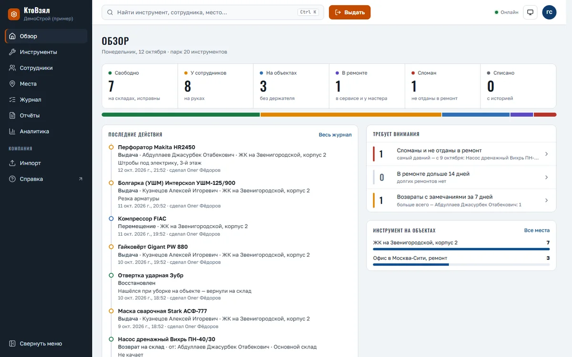The image size is (572, 357).
Task: Click the map pin icon for Места
Action: (x=12, y=84)
